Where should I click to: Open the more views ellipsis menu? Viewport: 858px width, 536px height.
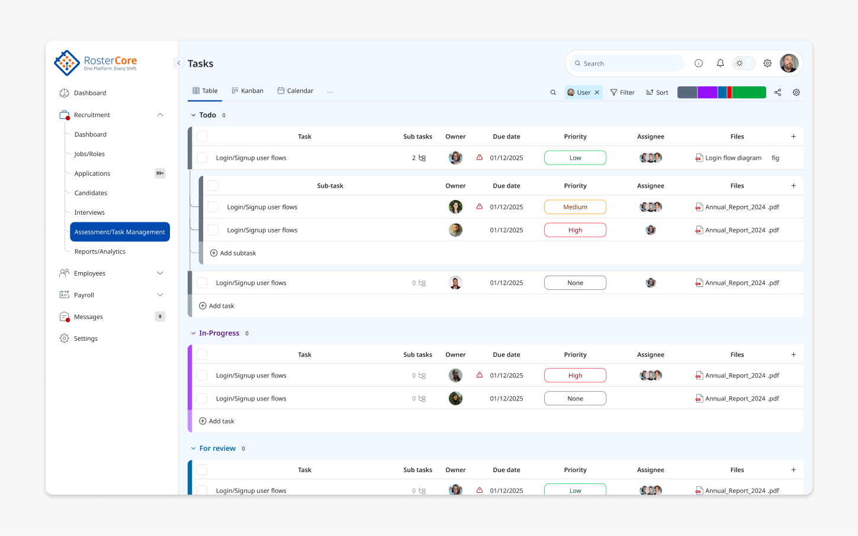pyautogui.click(x=330, y=91)
